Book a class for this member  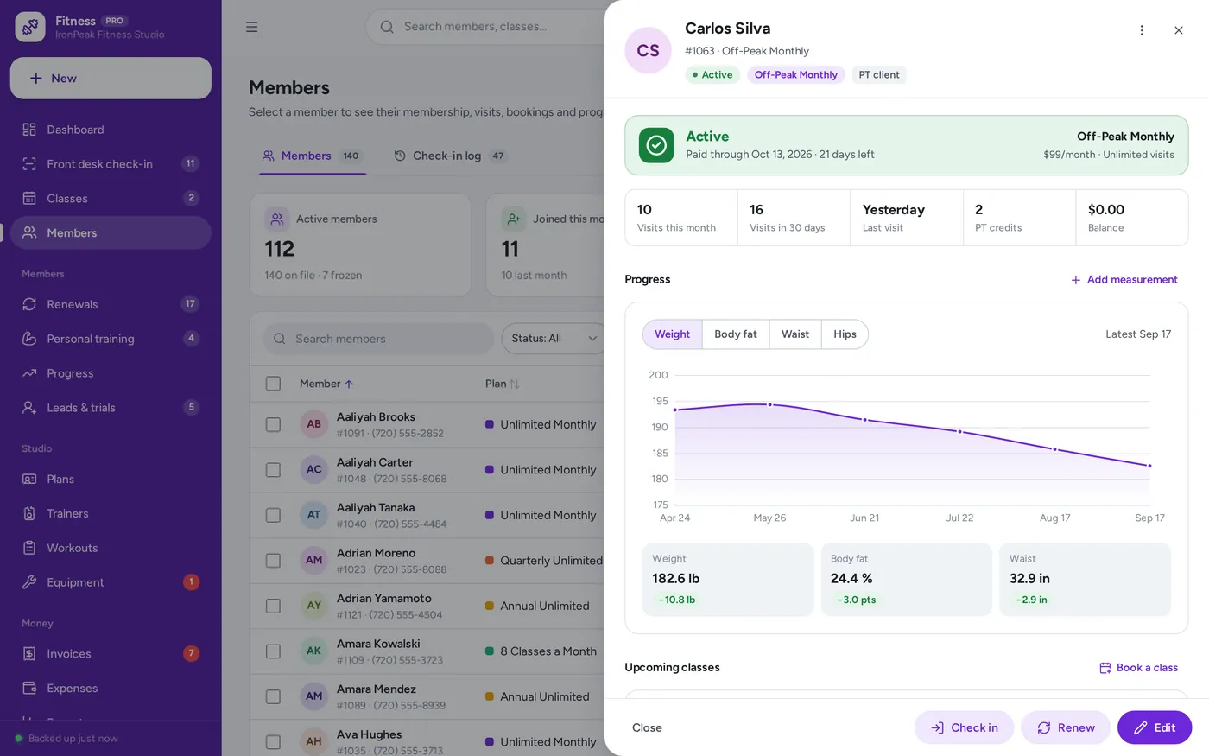click(x=1138, y=668)
